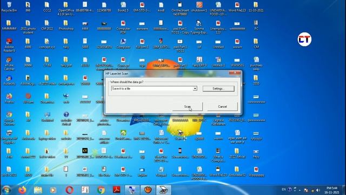Select the CT 69 folder icon
Viewport: 346px width, 195px height.
[47, 62]
